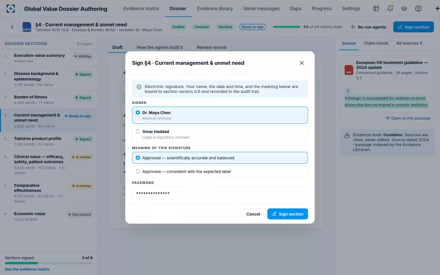Select the Comparative effectiveness section
Viewport: 440px width, 275px height.
click(49, 193)
